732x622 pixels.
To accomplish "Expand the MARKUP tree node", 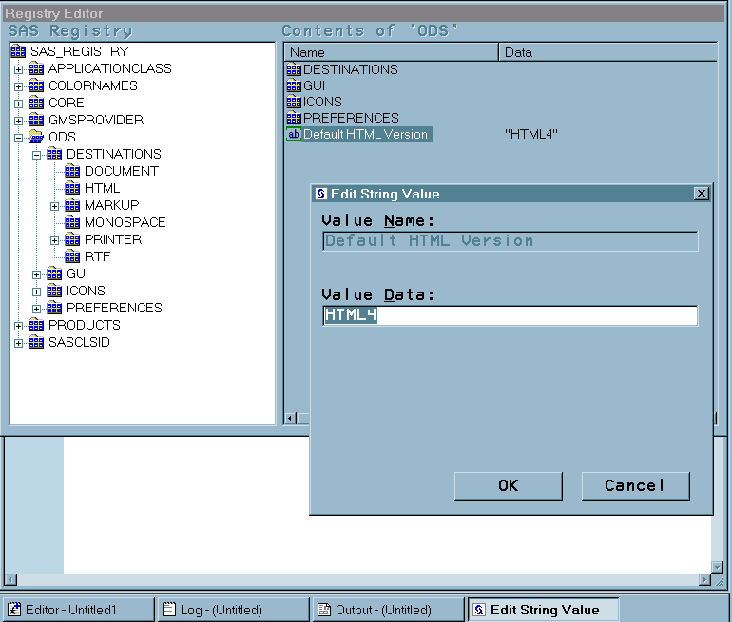I will (x=55, y=206).
